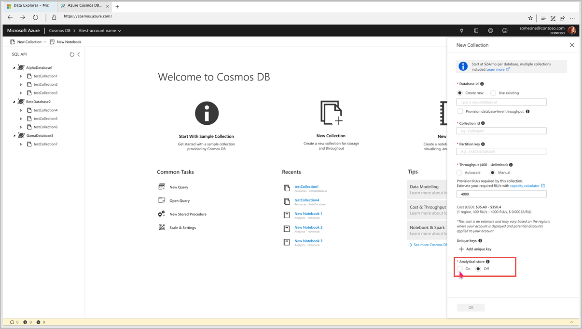
Task: Select Autoscale throughput option
Action: pyautogui.click(x=459, y=172)
